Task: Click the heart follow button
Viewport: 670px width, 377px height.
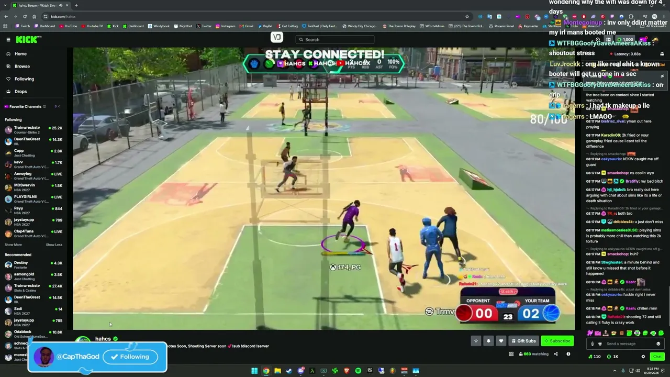Action: 501,341
